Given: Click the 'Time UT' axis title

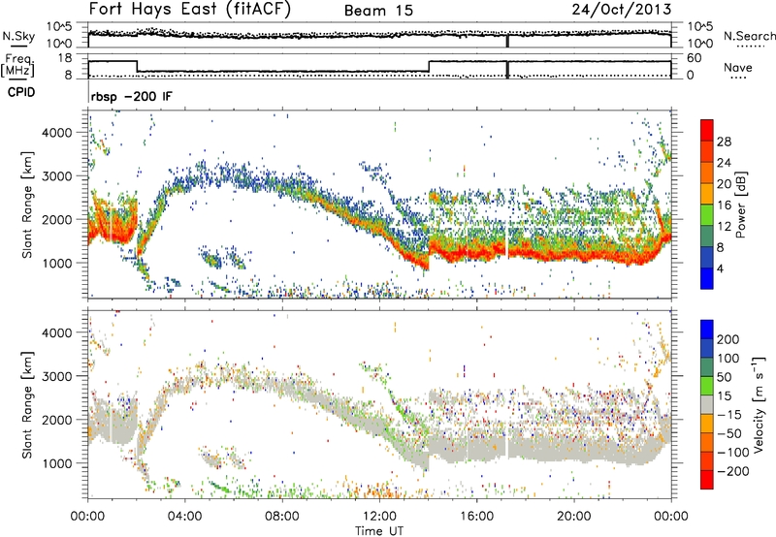Looking at the screenshot, I should (x=379, y=531).
